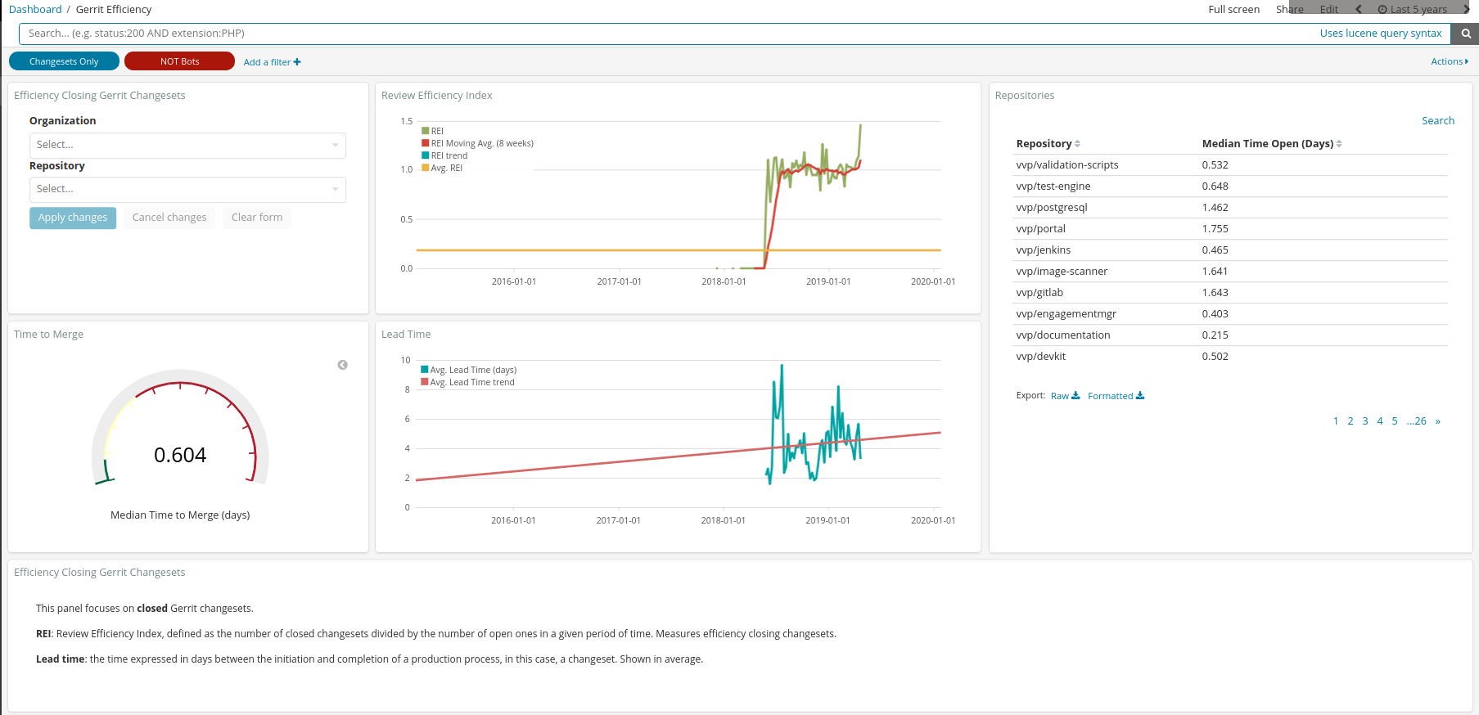Click the Time to Merge gauge value 0.604
Screen dimensions: 1479x715
pyautogui.click(x=180, y=455)
